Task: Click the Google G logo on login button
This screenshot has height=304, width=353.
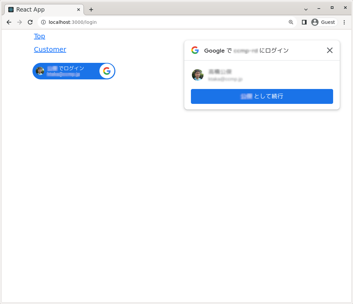Action: click(107, 71)
